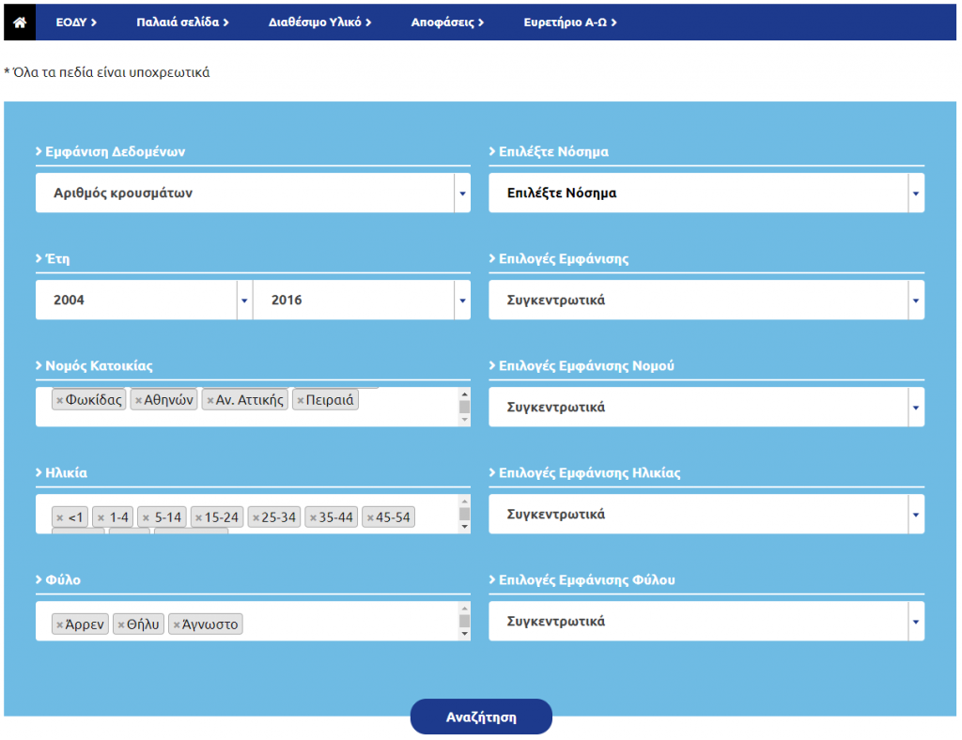The image size is (962, 740).
Task: Remove the Θήλυ gender tag x icon
Action: 121,624
